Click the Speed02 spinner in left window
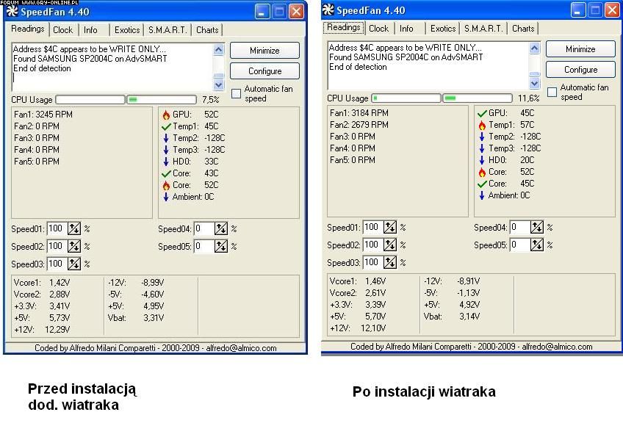This screenshot has width=623, height=448. click(x=74, y=246)
